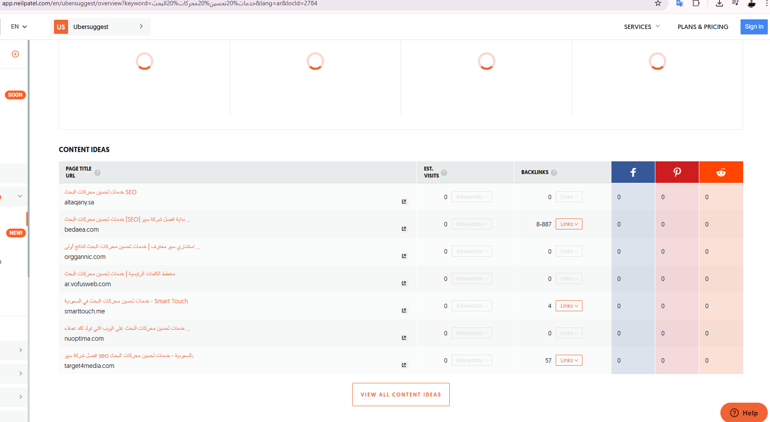Open browser downloads icon
This screenshot has height=422, width=770.
point(719,4)
